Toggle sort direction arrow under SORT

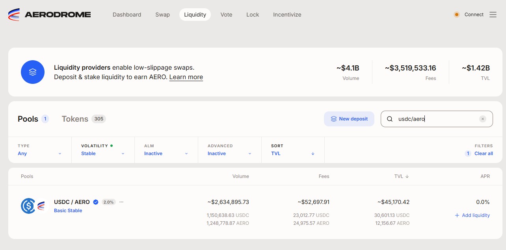(313, 154)
